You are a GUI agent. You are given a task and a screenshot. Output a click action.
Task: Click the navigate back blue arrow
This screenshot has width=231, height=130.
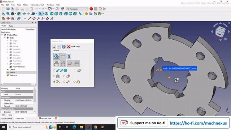[24, 14]
